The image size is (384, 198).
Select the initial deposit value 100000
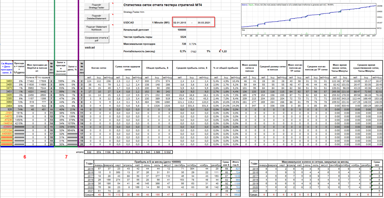tap(182, 30)
